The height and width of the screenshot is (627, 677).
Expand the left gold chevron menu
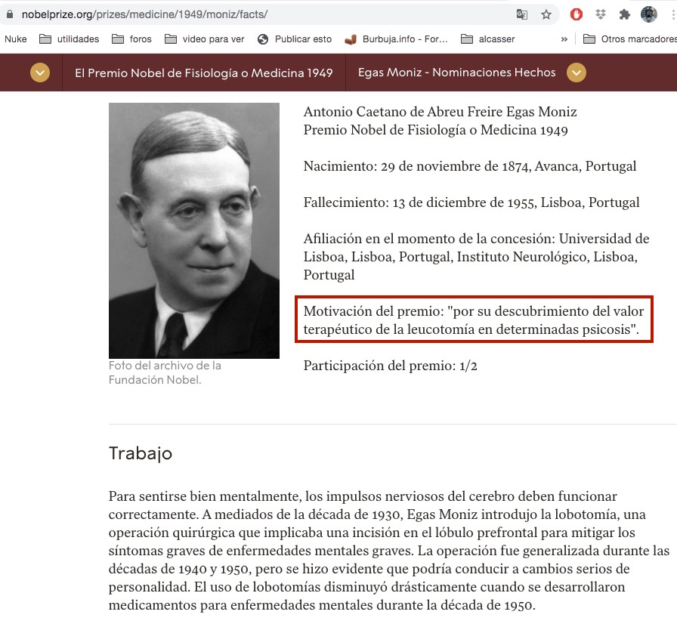point(40,73)
